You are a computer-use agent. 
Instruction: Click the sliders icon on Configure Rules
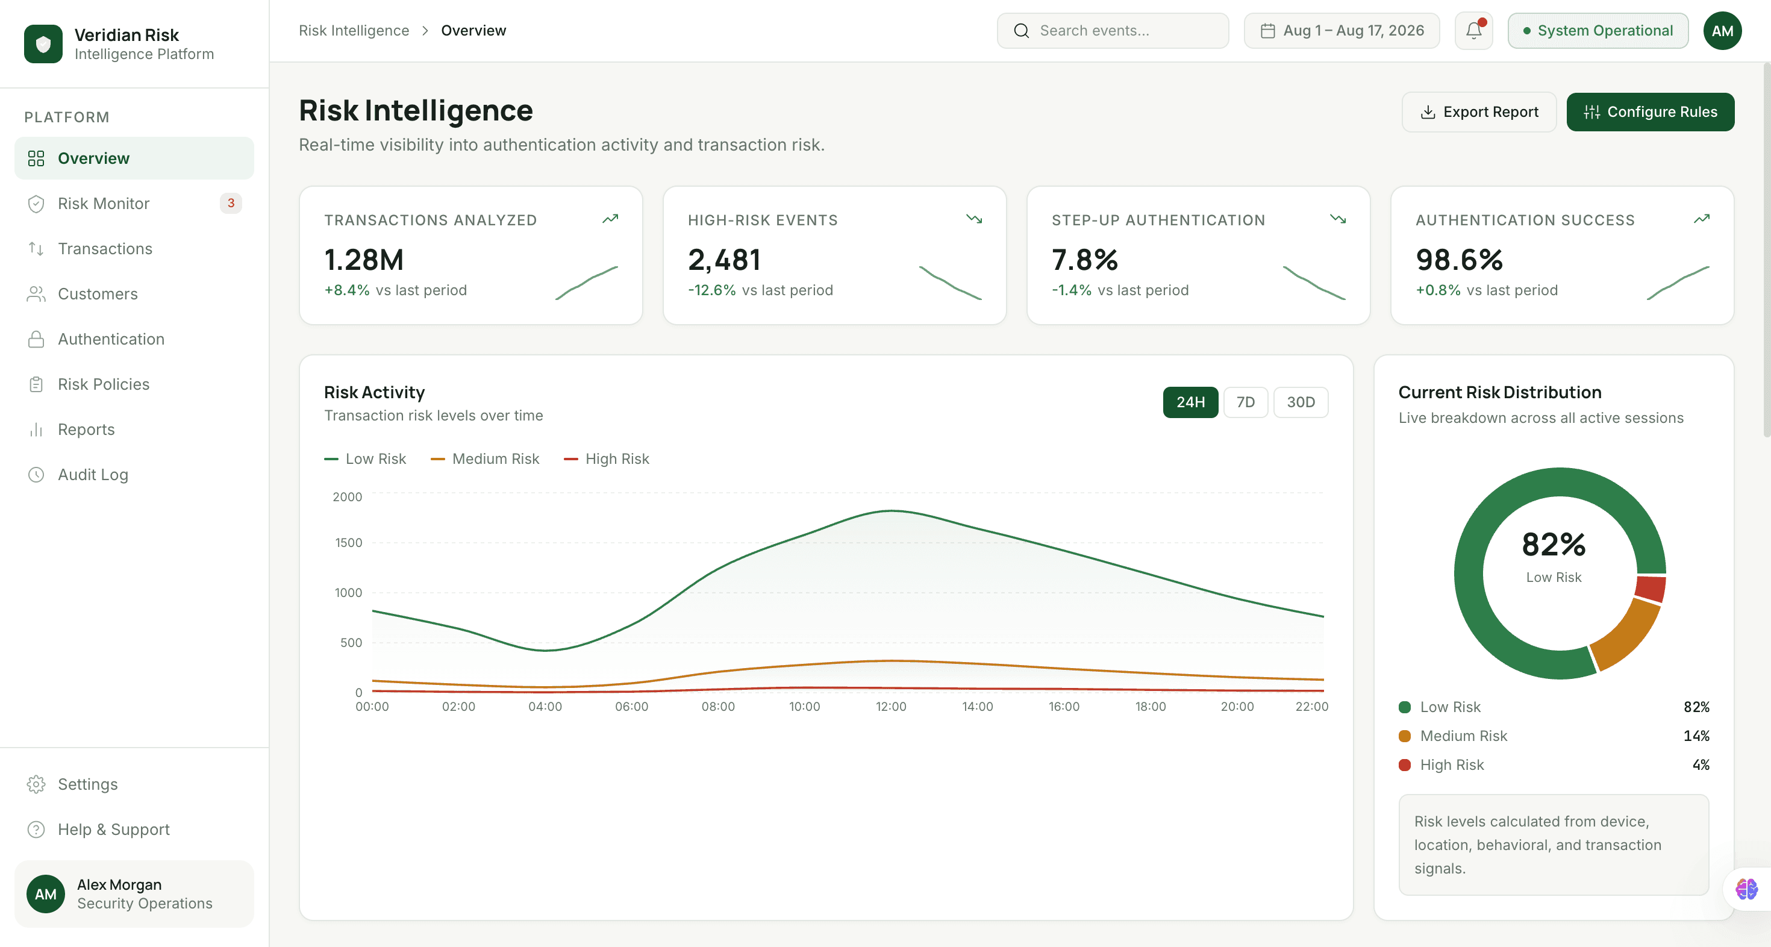tap(1591, 112)
